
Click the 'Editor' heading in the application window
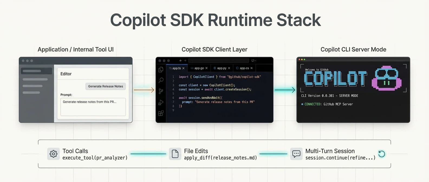tap(66, 74)
